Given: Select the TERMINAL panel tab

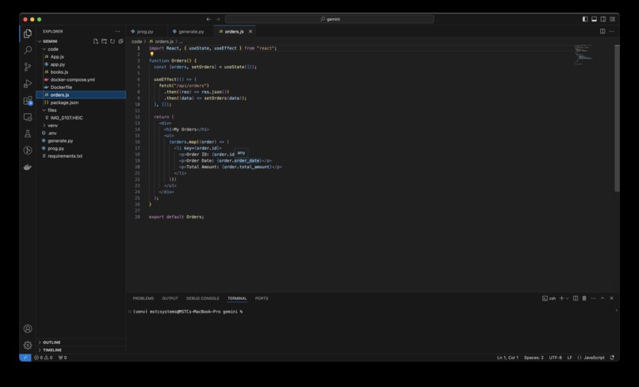Looking at the screenshot, I should 237,298.
